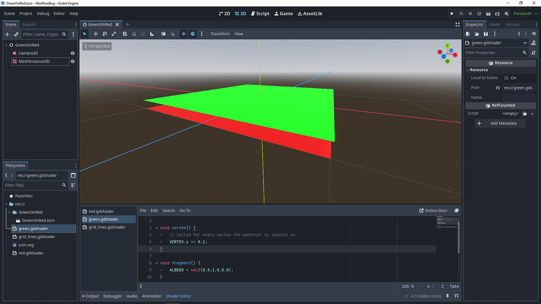Screen dimensions: 541x304
Task: Collapse the res:// folder in FileSystem
Action: [6, 204]
